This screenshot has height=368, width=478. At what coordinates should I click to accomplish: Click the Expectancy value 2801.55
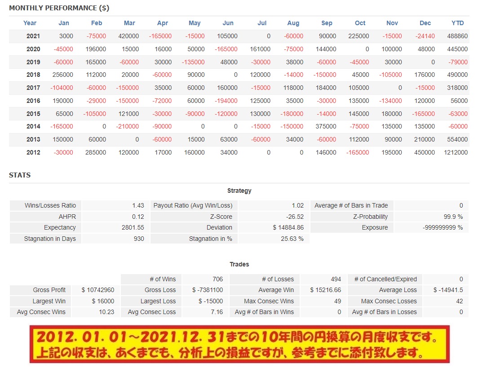click(x=133, y=228)
